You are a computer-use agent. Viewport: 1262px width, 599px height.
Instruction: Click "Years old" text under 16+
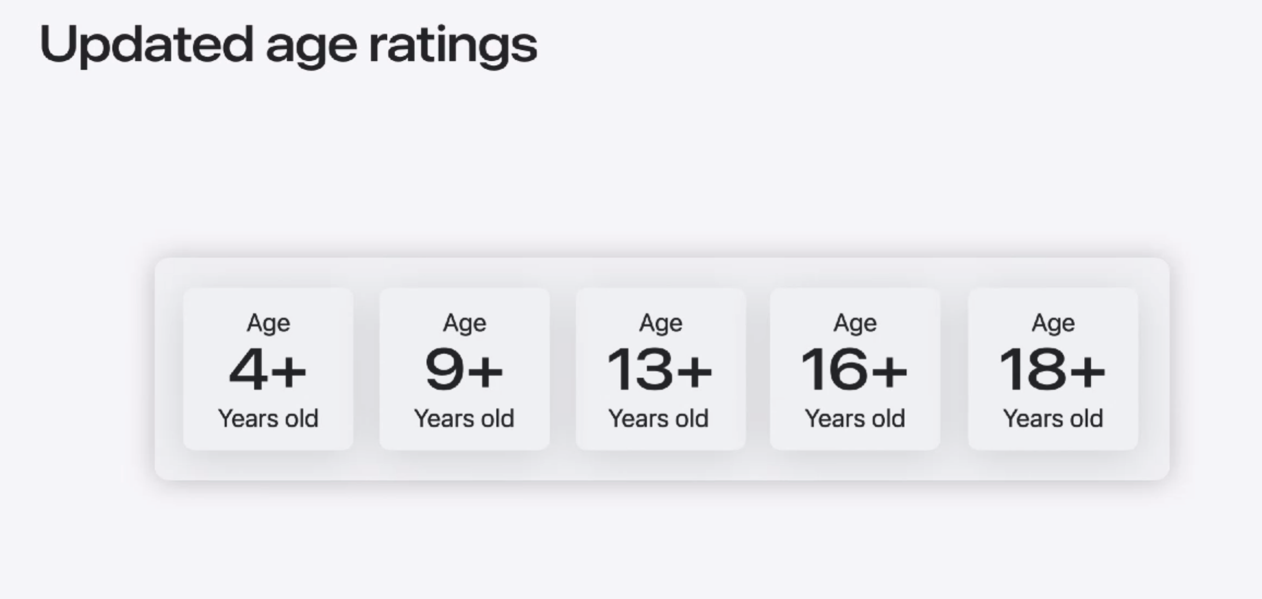point(855,419)
